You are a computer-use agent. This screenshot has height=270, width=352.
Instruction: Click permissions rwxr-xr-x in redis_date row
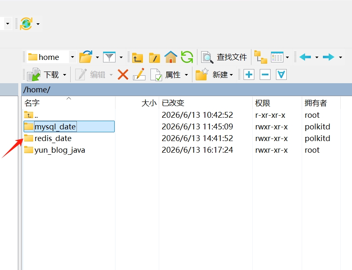[x=271, y=138]
